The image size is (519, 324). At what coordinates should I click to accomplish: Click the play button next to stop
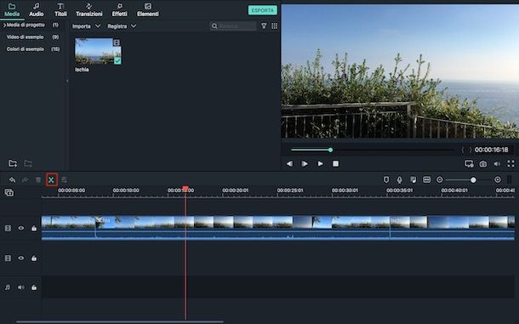pyautogui.click(x=320, y=164)
